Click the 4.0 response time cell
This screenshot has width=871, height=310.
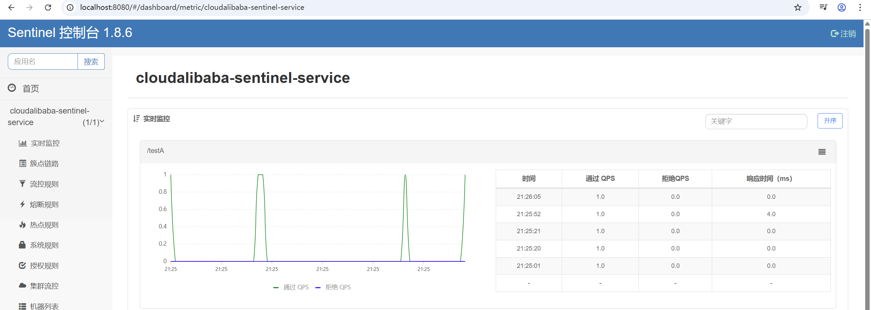pyautogui.click(x=771, y=214)
